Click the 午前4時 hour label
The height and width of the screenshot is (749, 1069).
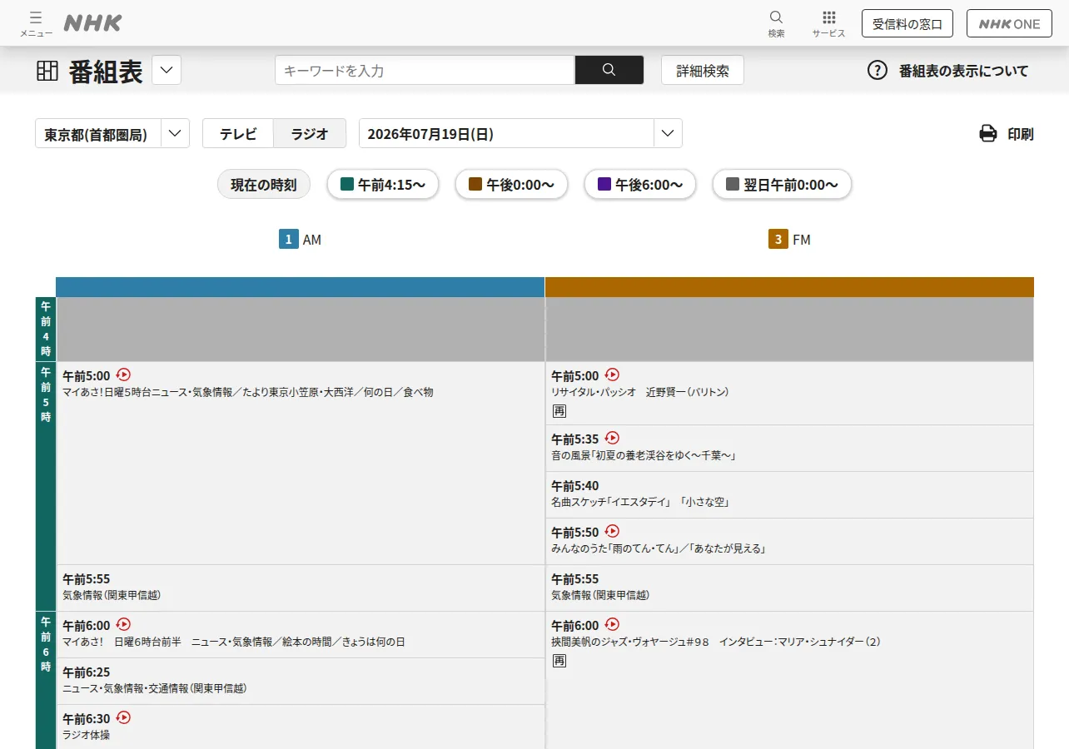[46, 329]
